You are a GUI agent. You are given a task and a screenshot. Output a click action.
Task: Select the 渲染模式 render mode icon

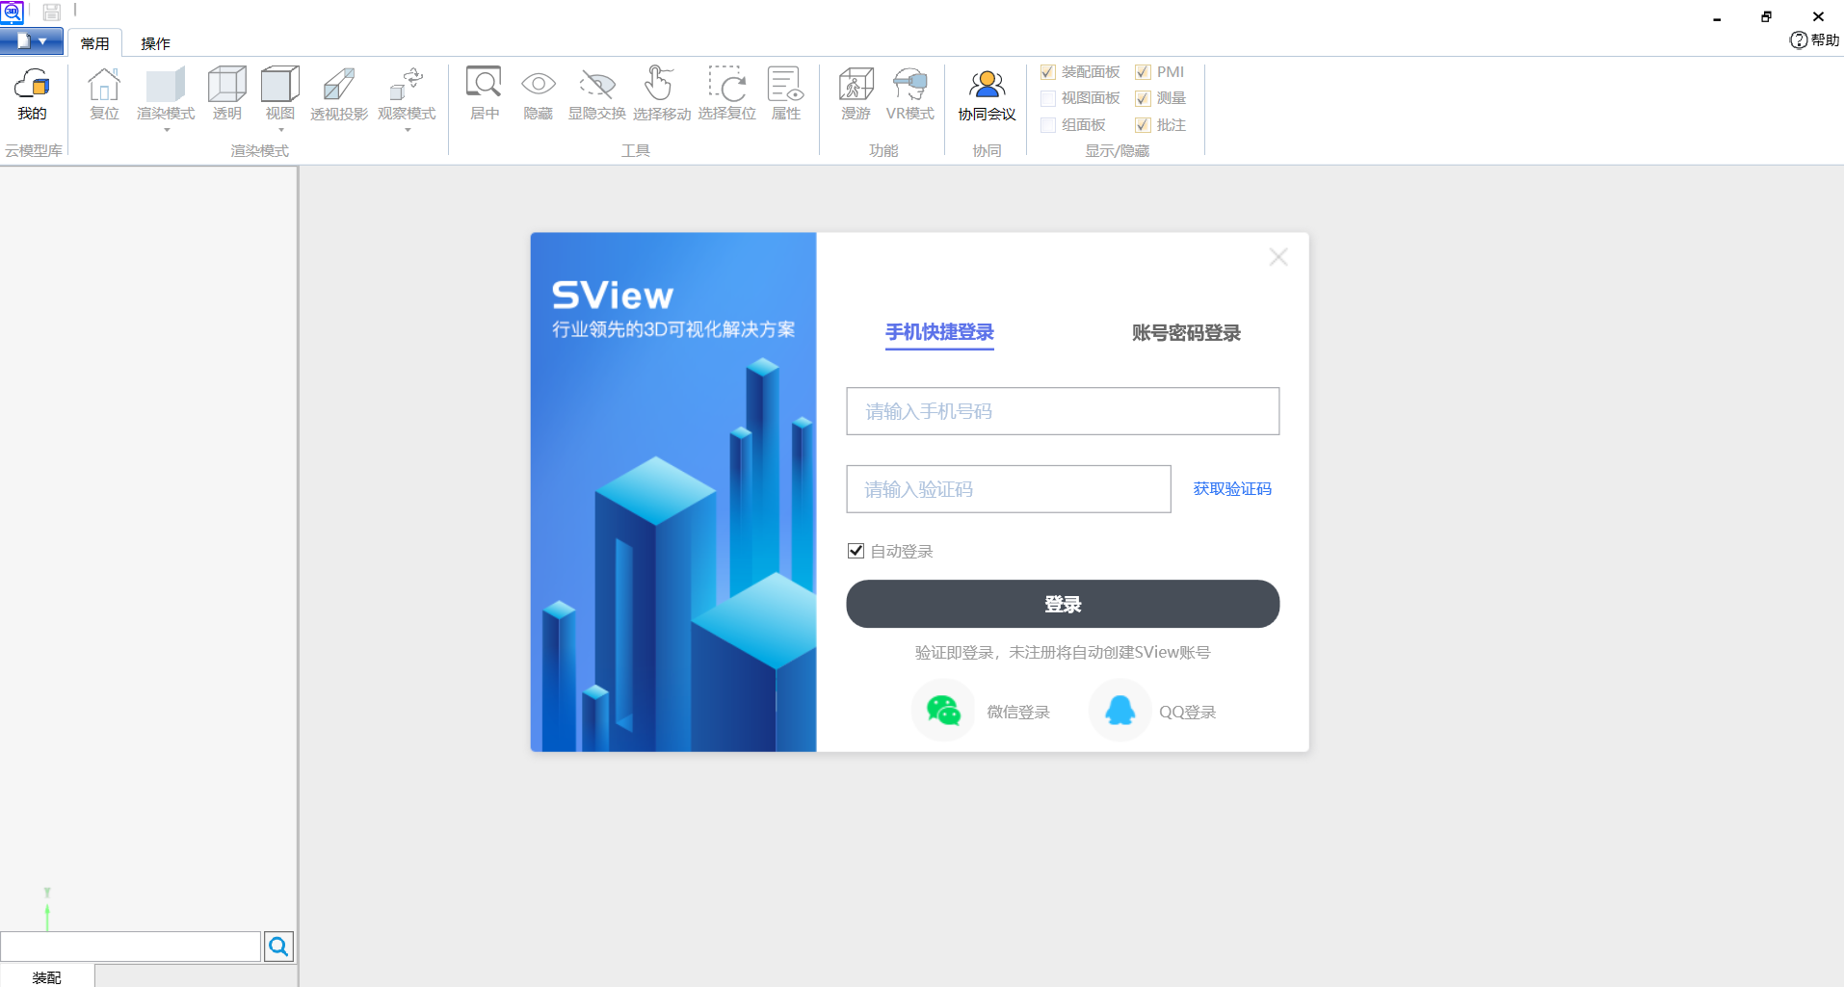(x=166, y=85)
